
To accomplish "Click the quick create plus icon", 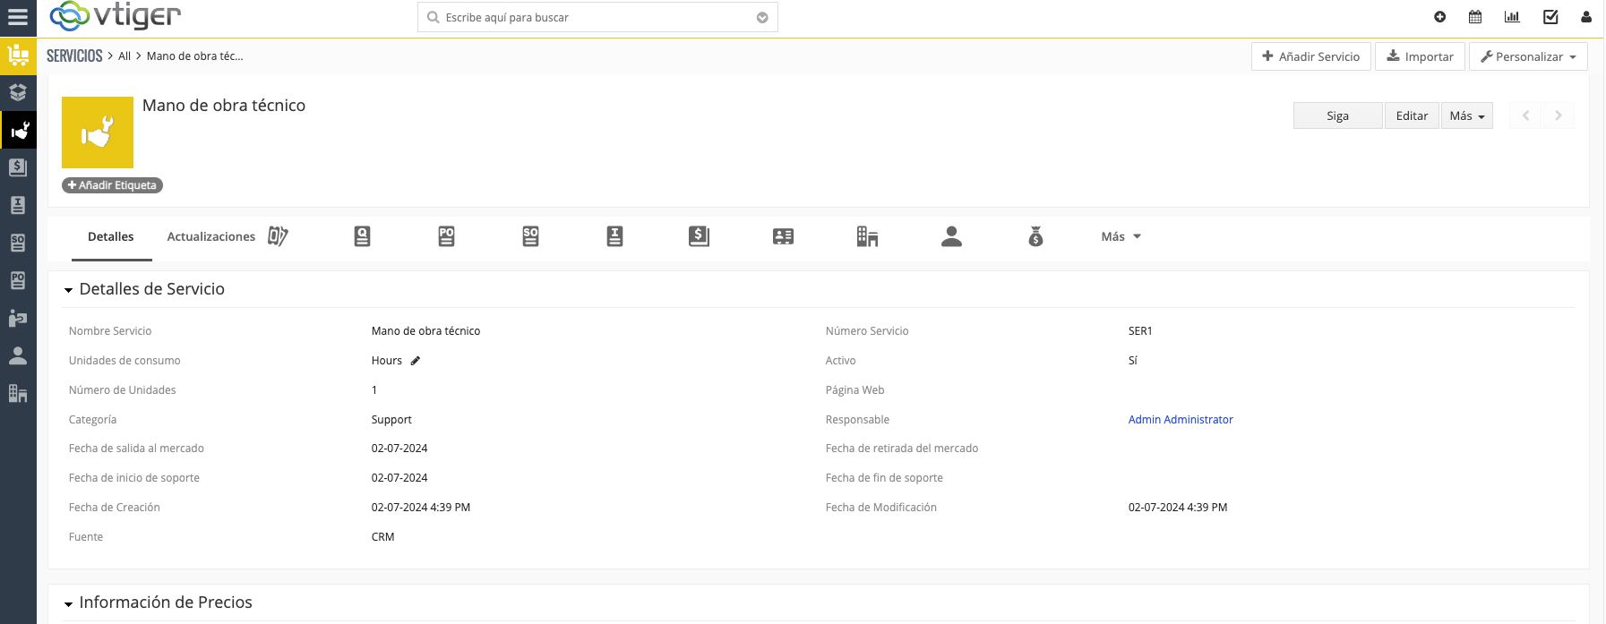I will pyautogui.click(x=1440, y=17).
